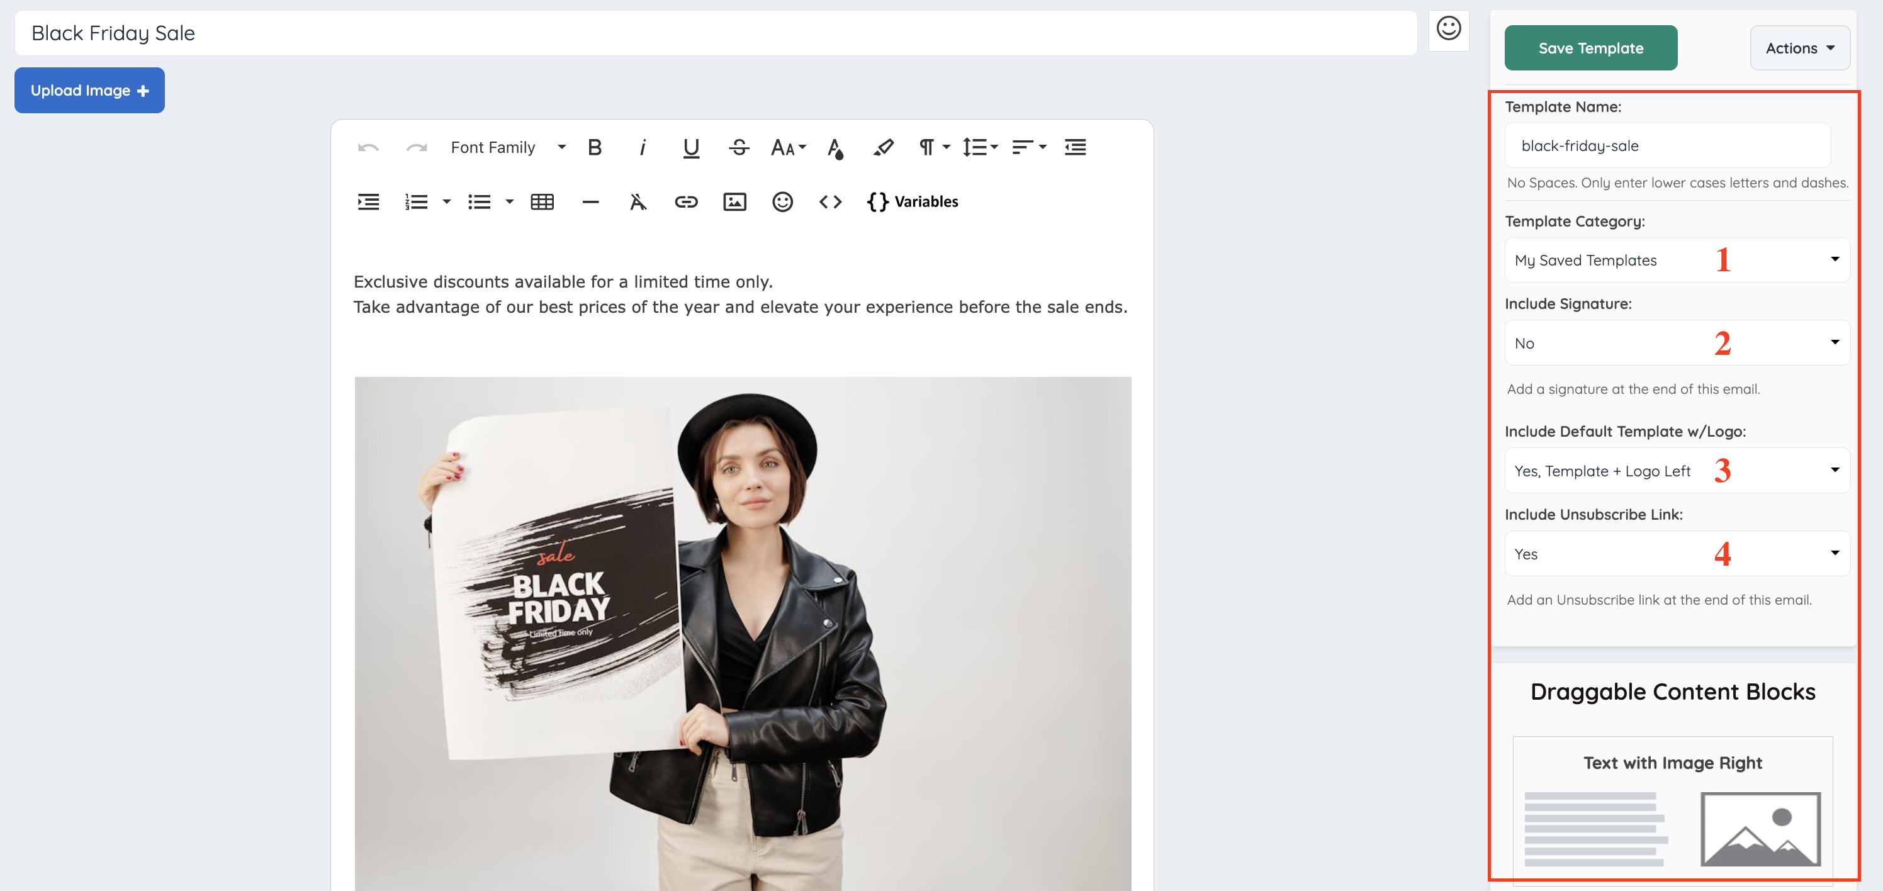Change Include Signature selection
Viewport: 1883px width, 891px height.
[1676, 343]
